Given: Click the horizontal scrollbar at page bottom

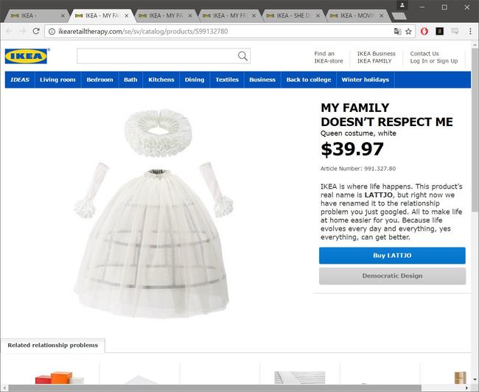Looking at the screenshot, I should click(214, 388).
